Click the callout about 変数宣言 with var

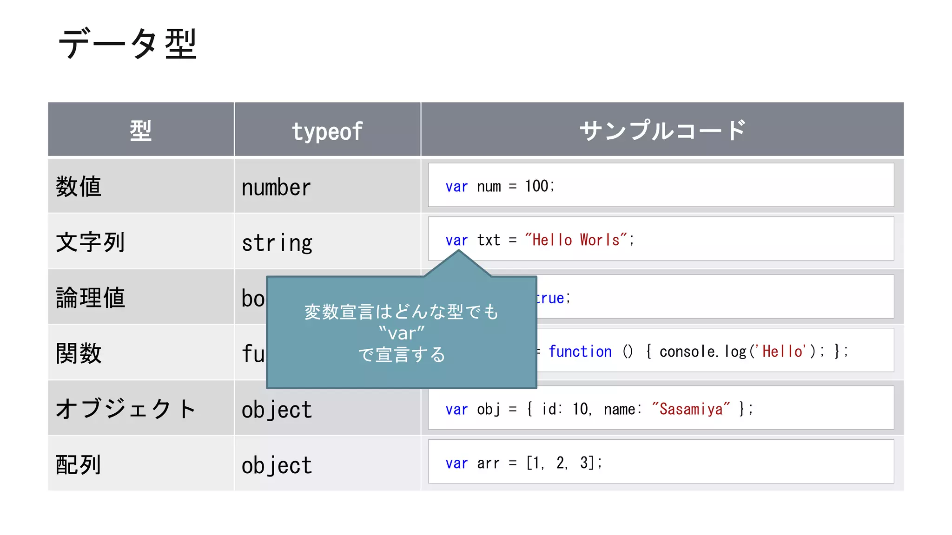click(402, 332)
